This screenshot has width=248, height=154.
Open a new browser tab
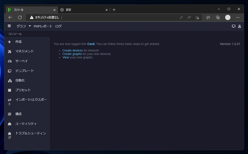click(114, 10)
